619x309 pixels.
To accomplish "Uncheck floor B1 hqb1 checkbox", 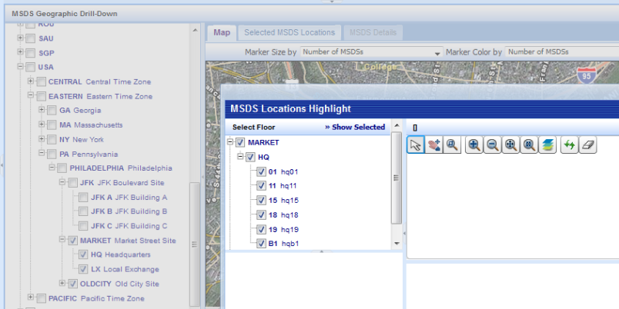I will tap(261, 244).
